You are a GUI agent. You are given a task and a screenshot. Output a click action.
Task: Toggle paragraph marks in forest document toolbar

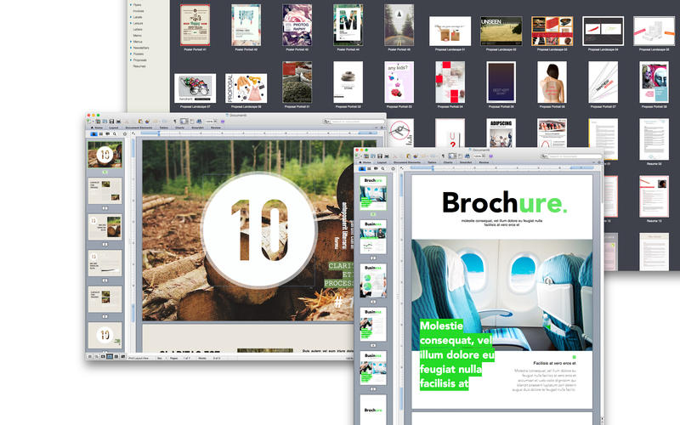175,122
